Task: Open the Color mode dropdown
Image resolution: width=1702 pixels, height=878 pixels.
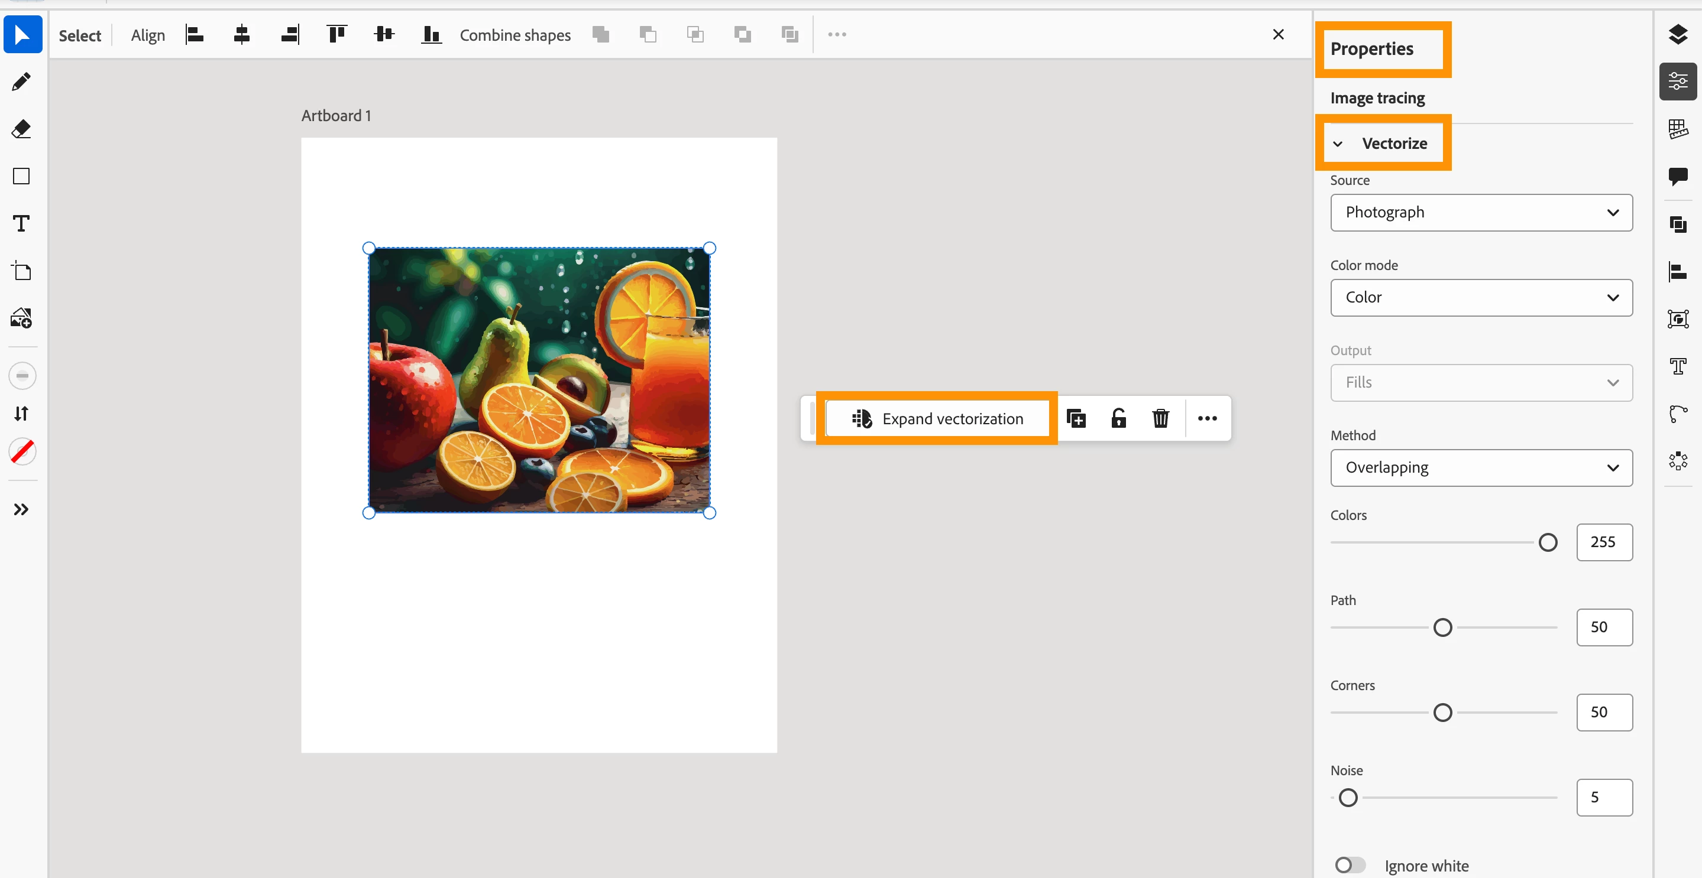Action: click(1481, 298)
